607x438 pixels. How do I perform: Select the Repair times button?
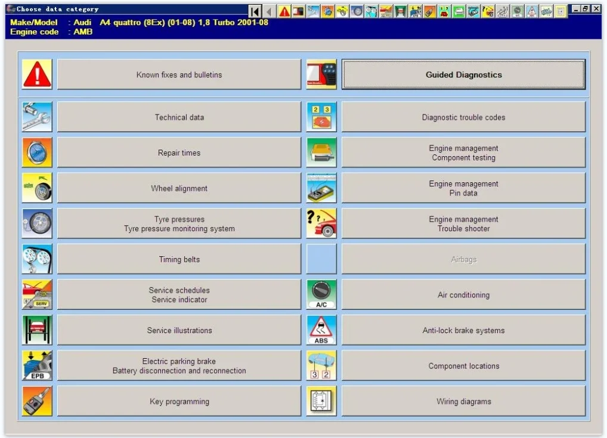(179, 153)
